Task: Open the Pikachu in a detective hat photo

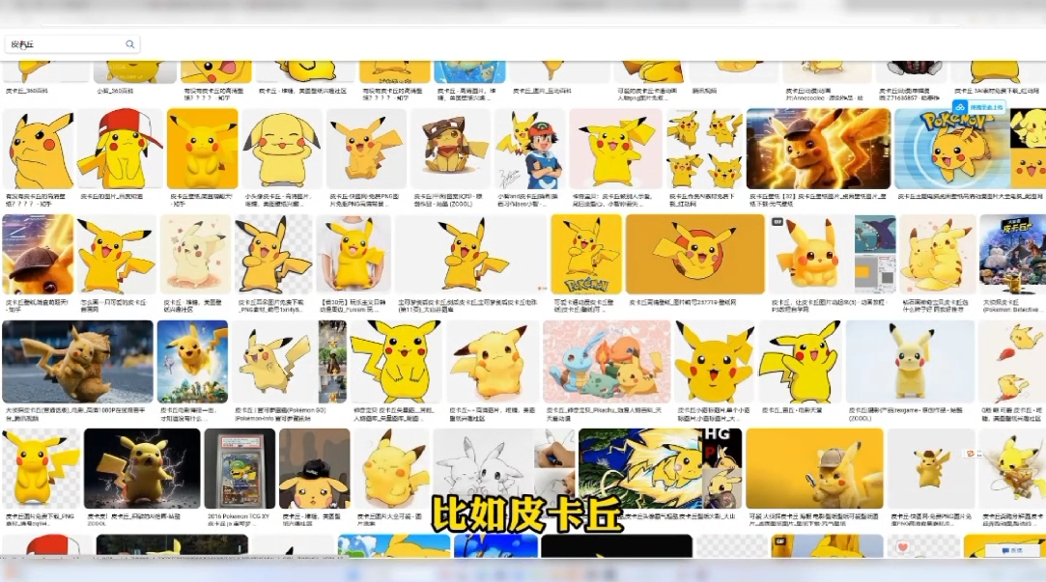Action: point(814,468)
